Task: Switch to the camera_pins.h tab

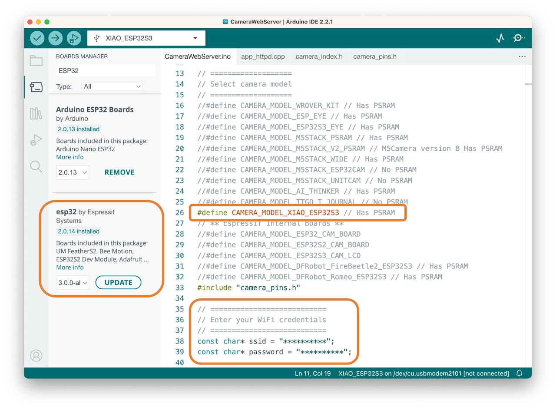Action: click(374, 56)
